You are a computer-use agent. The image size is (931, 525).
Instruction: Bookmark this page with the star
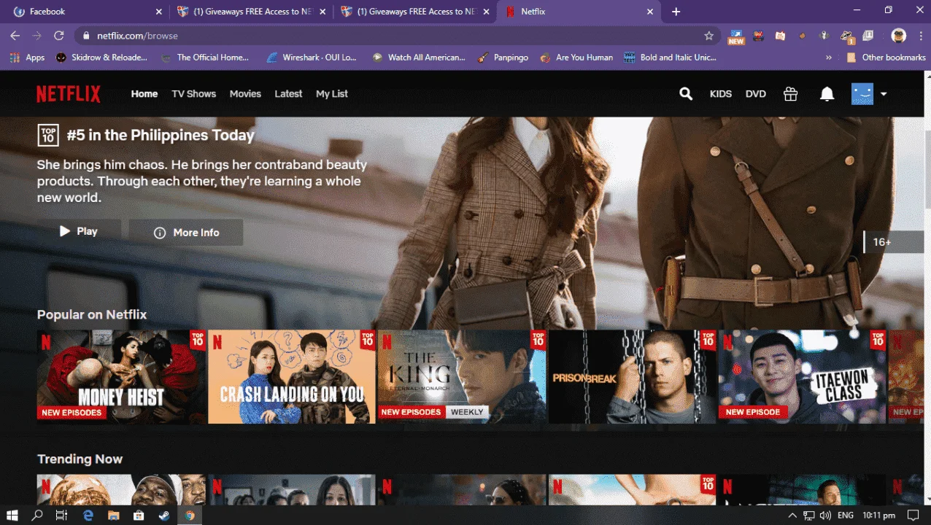tap(708, 36)
